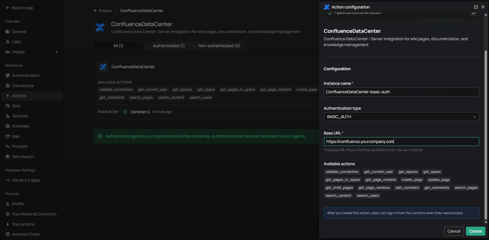The height and width of the screenshot is (240, 489).
Task: Click the search_content tag in panel
Action: point(338,196)
